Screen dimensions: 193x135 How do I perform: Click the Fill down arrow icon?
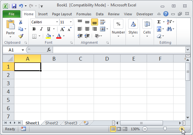click(x=159, y=29)
